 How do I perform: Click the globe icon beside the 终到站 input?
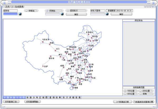pyautogui.click(x=62, y=14)
